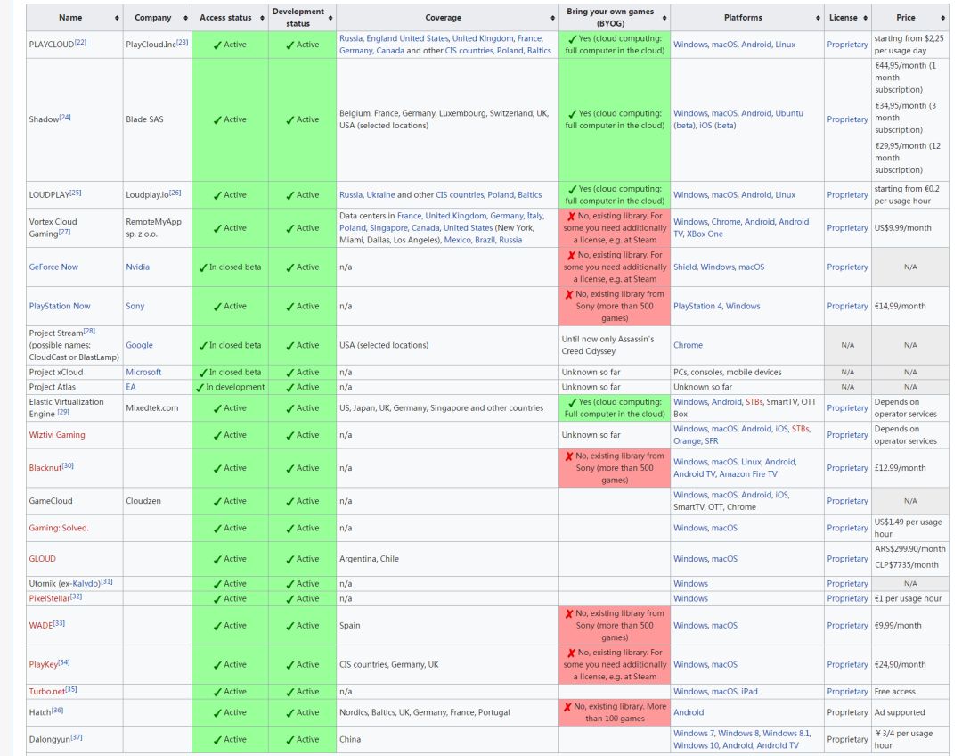Open reference 23 next to PlayCloud.Inc
Viewport: 962px width, 756px height.
(183, 43)
